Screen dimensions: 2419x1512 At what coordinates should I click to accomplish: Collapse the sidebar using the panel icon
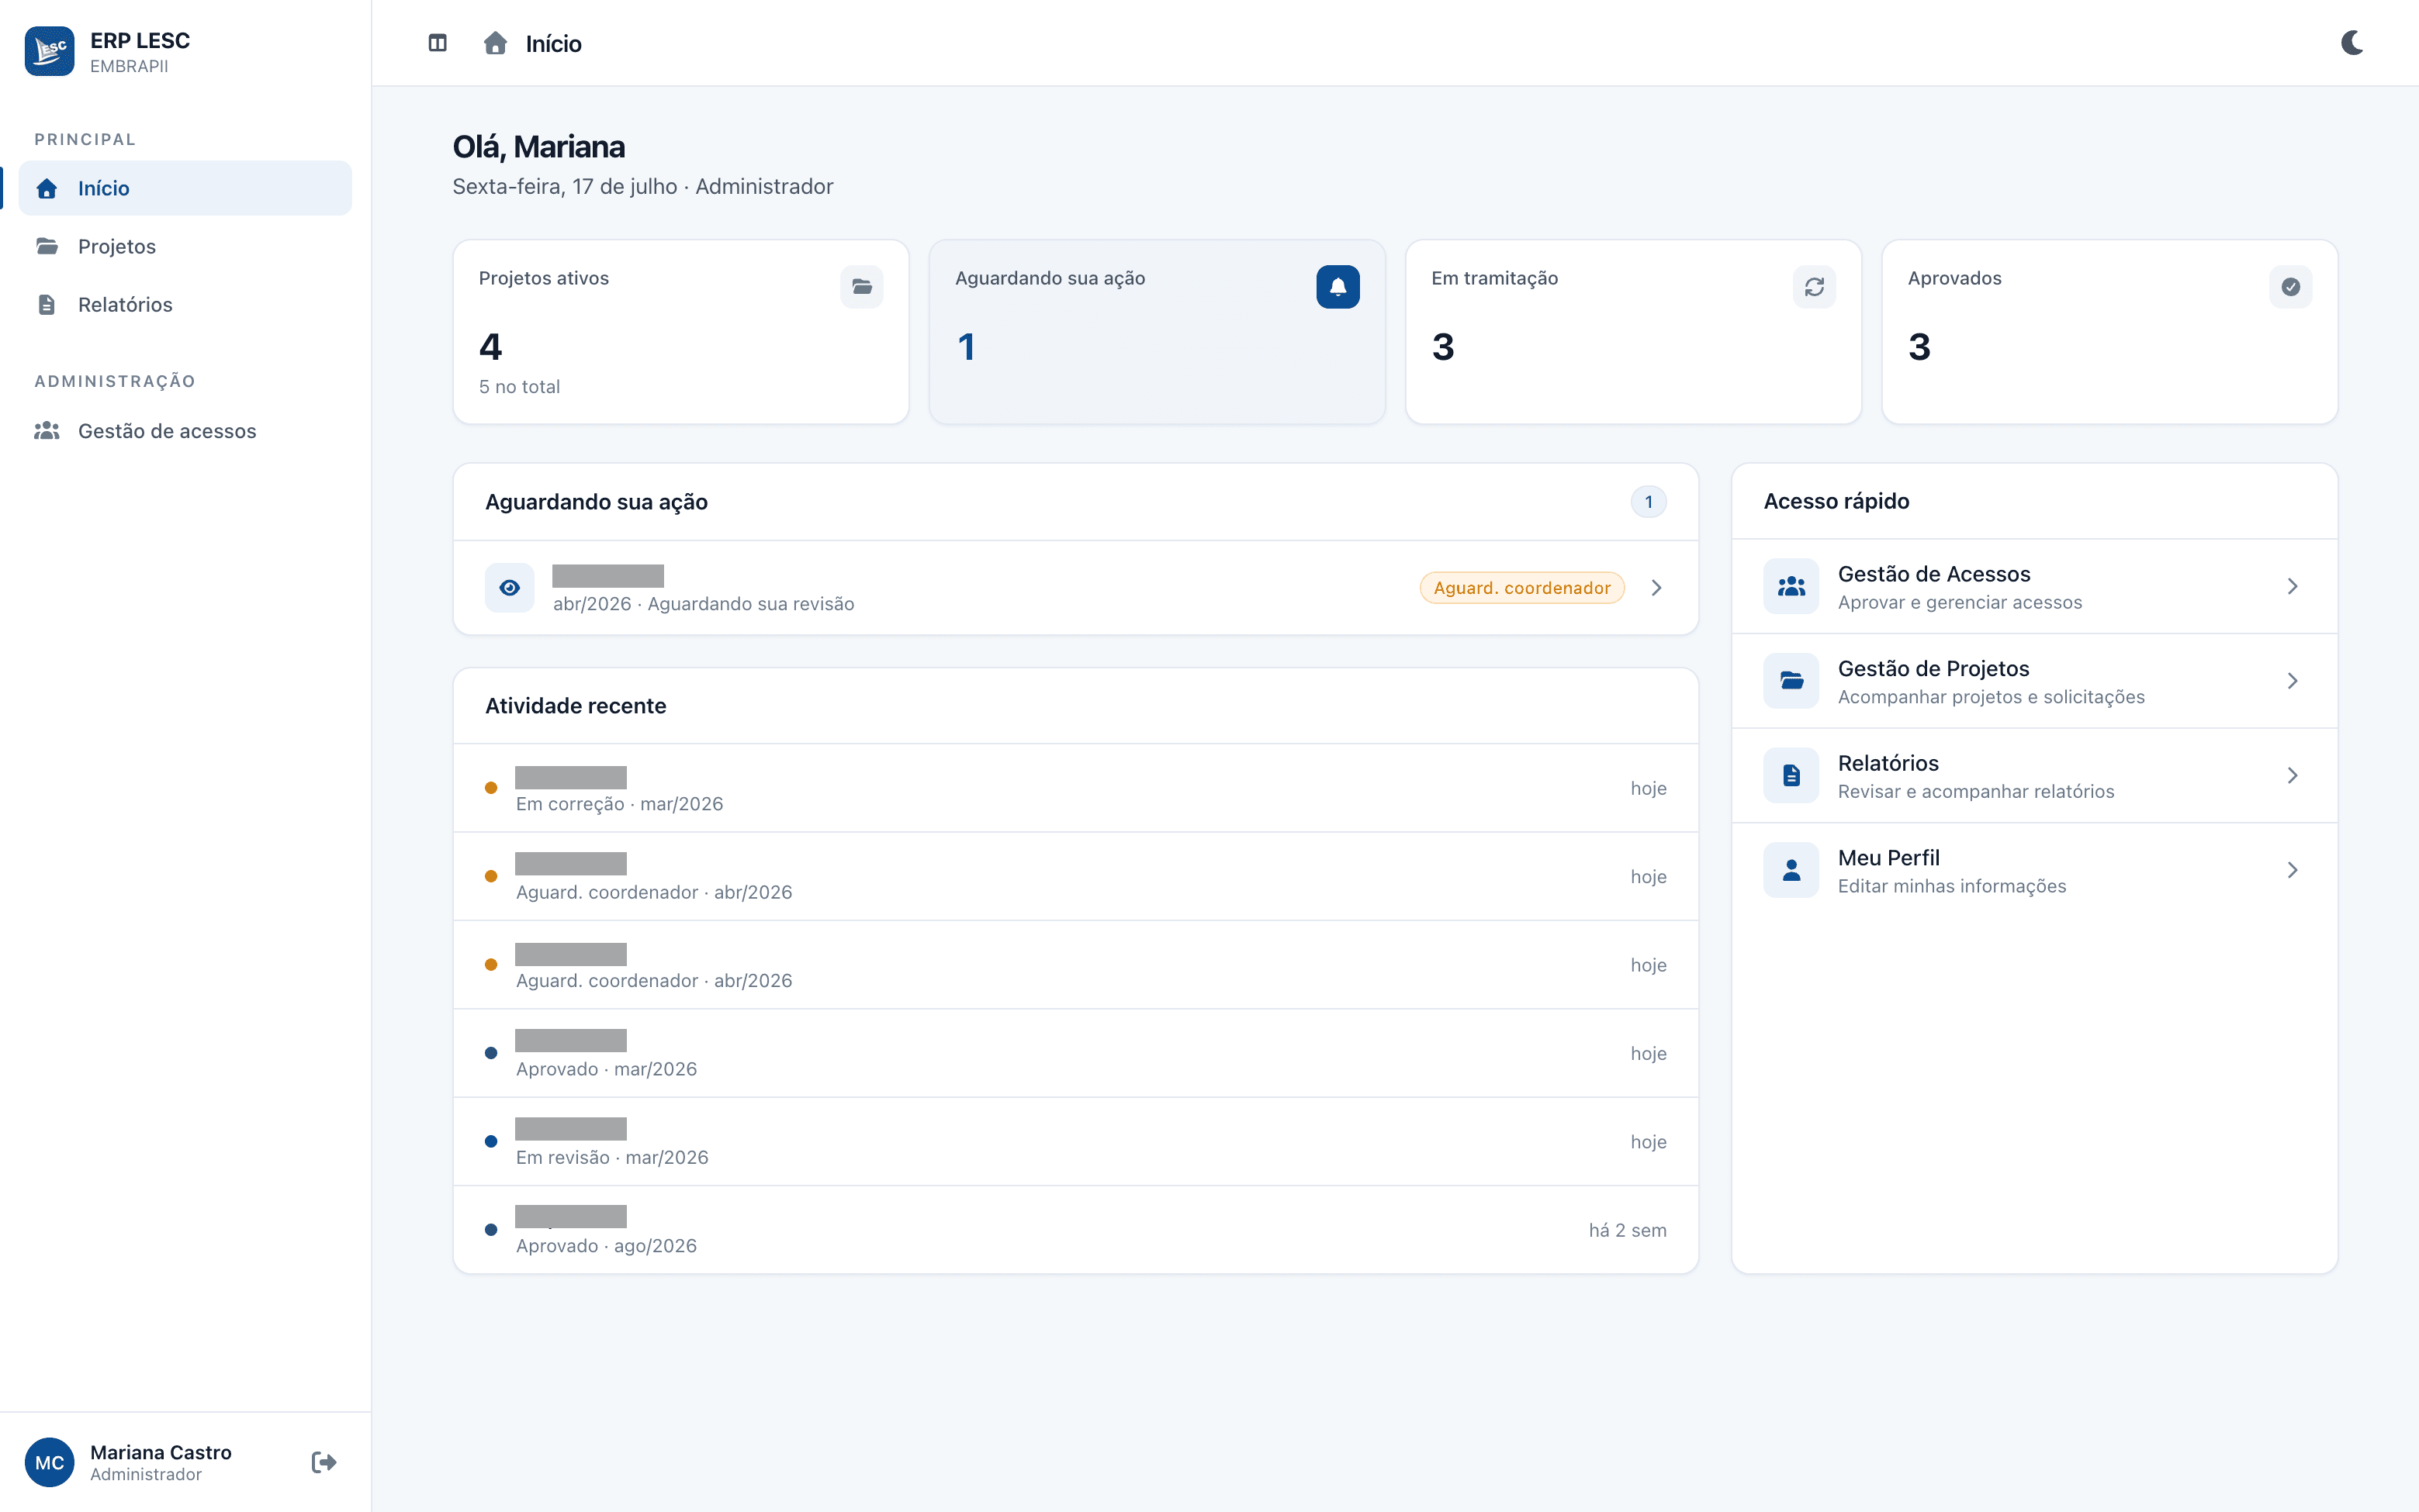[438, 43]
